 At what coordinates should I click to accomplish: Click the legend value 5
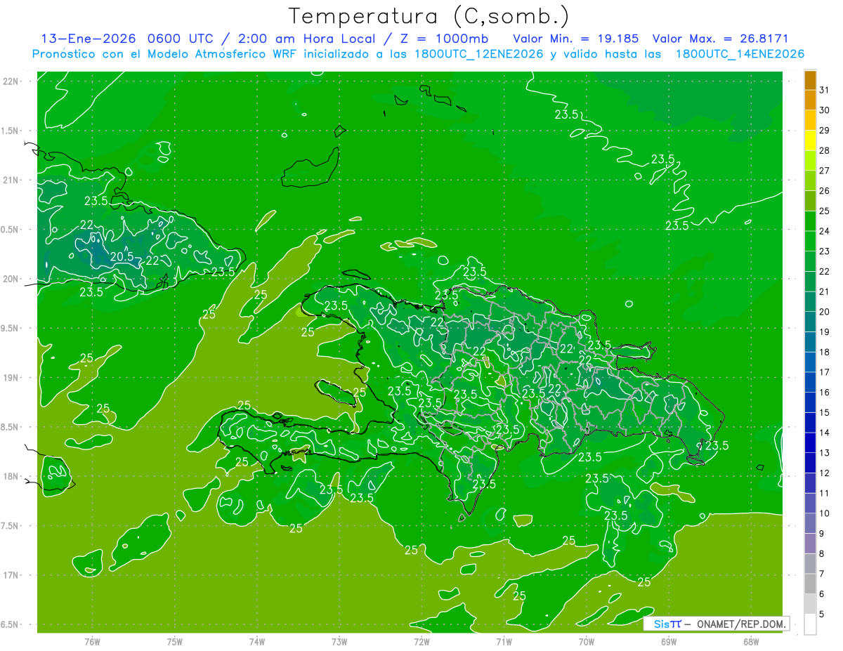click(822, 614)
